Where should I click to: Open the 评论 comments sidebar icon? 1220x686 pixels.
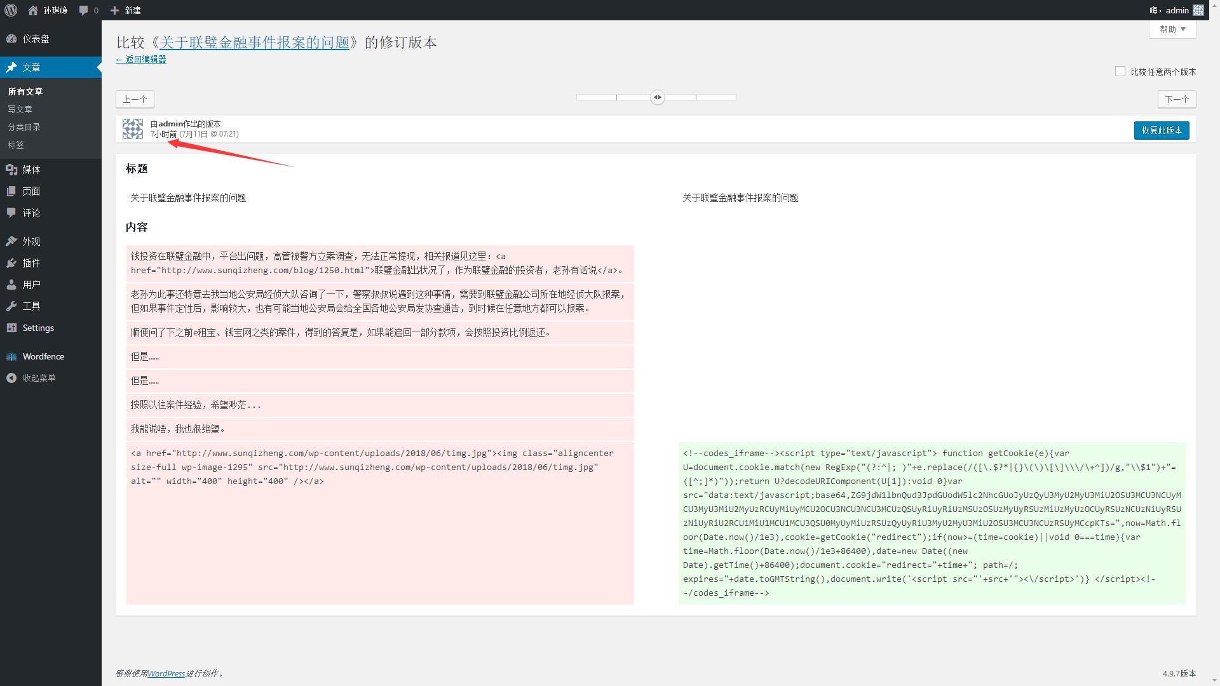point(11,213)
